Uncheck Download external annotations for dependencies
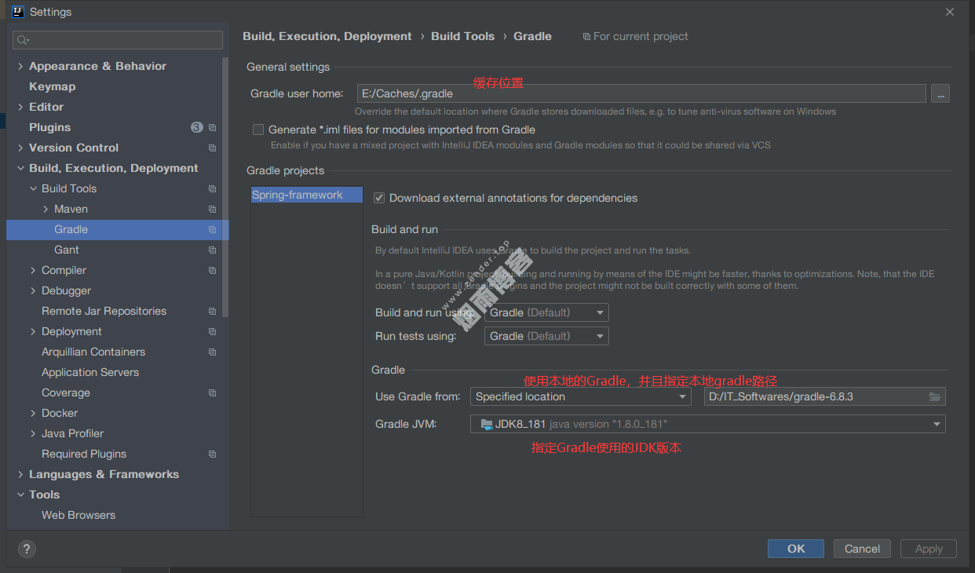Viewport: 975px width, 573px height. (379, 198)
